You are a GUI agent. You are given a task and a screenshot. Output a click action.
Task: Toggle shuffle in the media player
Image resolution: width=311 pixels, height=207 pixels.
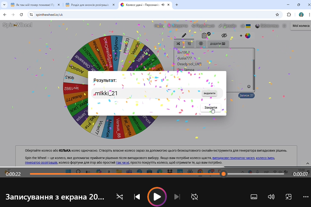[120, 197]
